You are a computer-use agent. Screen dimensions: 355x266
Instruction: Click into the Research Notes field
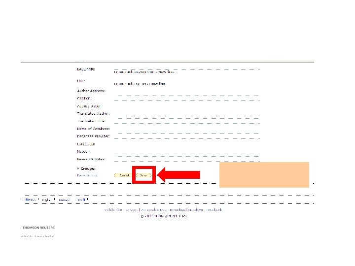pyautogui.click(x=187, y=159)
